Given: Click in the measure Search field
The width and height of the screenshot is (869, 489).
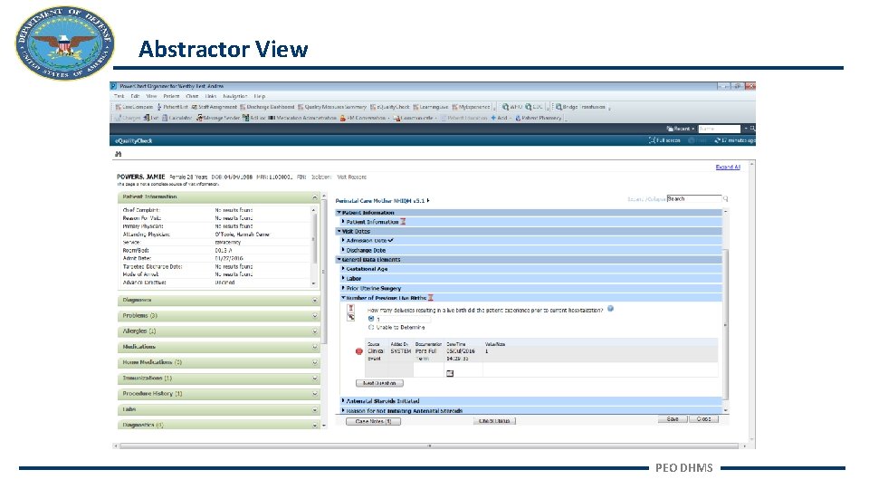Looking at the screenshot, I should (x=694, y=198).
